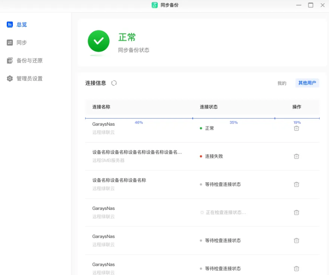Open 备份与还原 in the sidebar
This screenshot has width=329, height=275.
pos(24,60)
